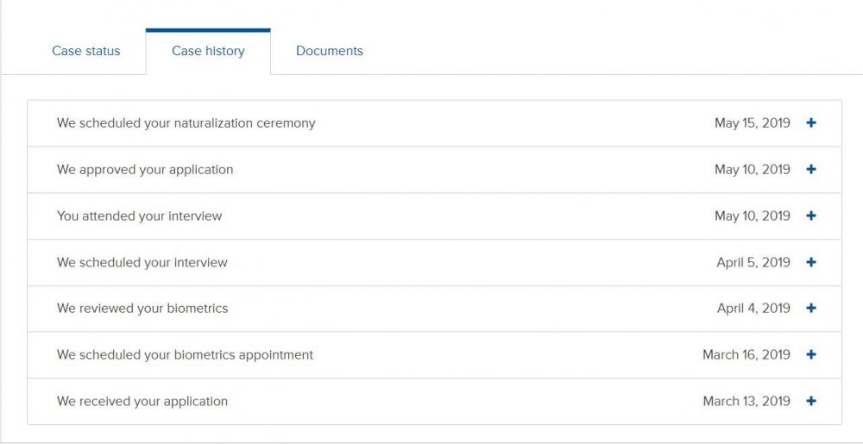Click plus icon beside 'We approved your application'
This screenshot has width=863, height=444.
[810, 170]
